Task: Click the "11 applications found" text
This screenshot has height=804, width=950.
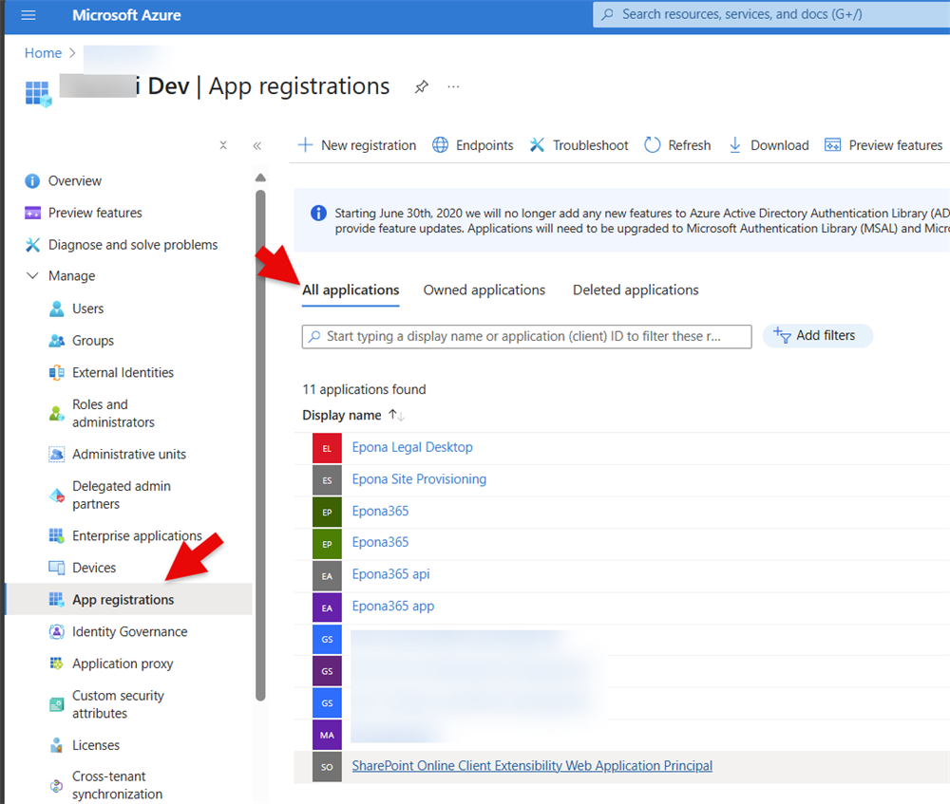Action: tap(364, 389)
